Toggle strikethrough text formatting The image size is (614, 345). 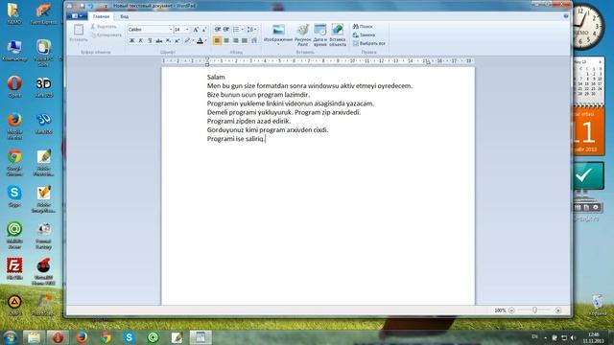159,40
